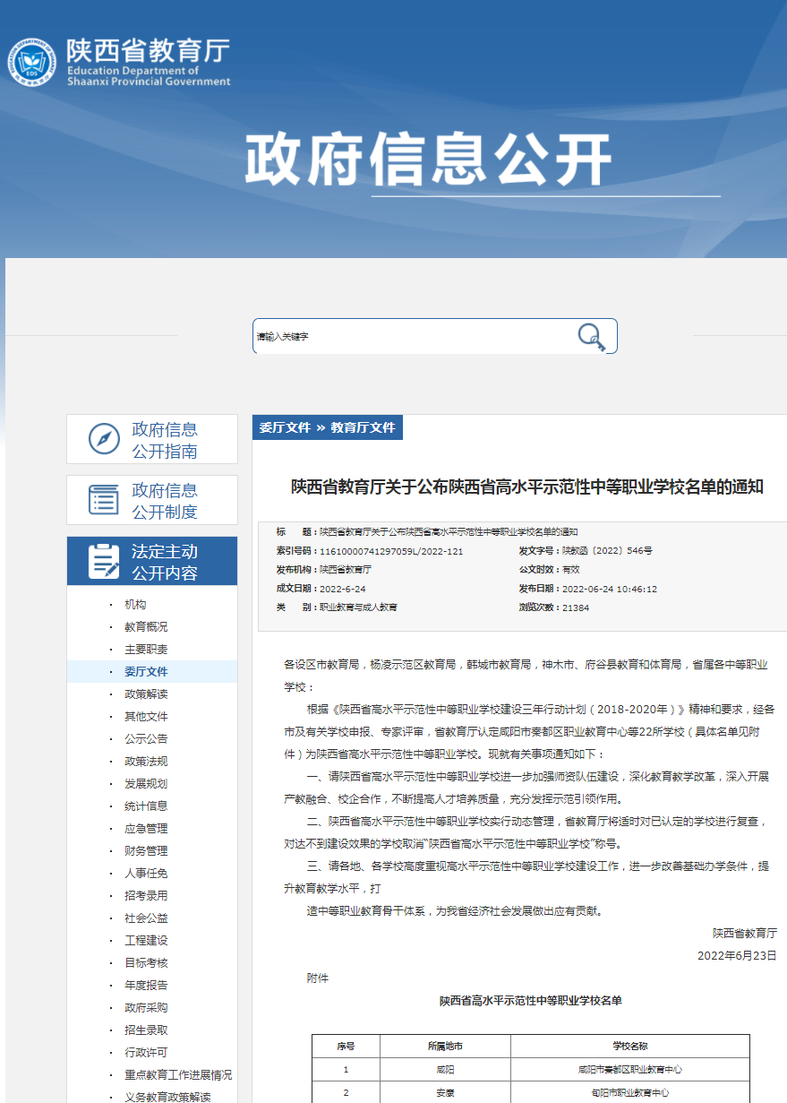Click the clipboard icon for 法定主动公开内容

coord(104,562)
